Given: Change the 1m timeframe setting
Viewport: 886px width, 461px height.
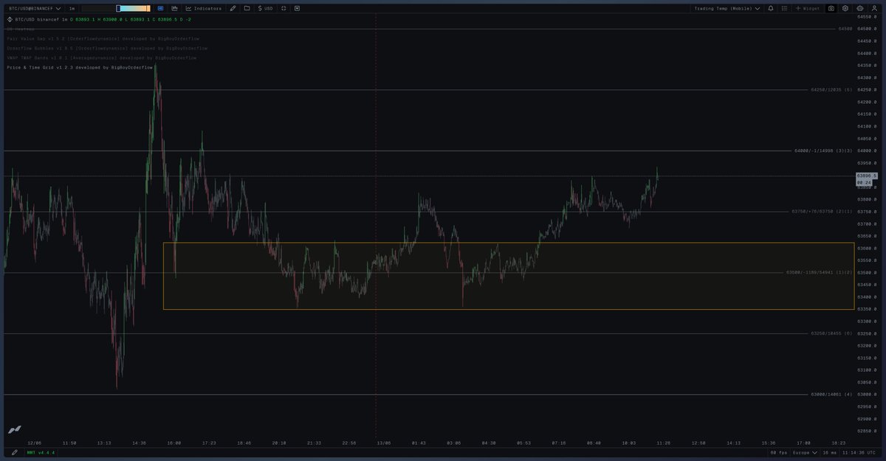Looking at the screenshot, I should pyautogui.click(x=72, y=8).
